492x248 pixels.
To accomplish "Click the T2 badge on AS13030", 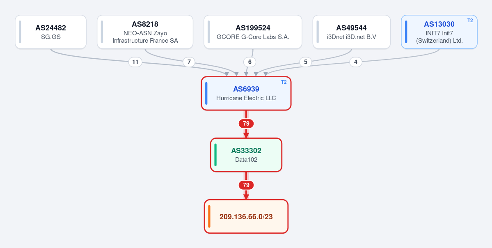I will click(x=470, y=21).
